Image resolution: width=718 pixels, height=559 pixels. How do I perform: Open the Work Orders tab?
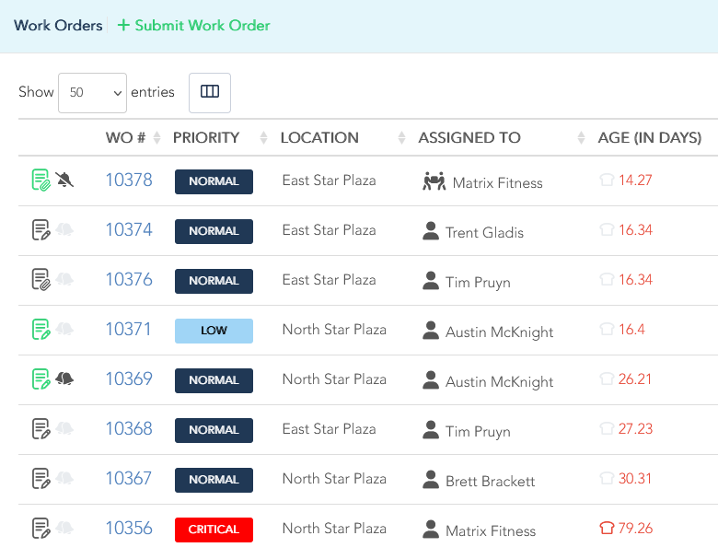pos(58,25)
